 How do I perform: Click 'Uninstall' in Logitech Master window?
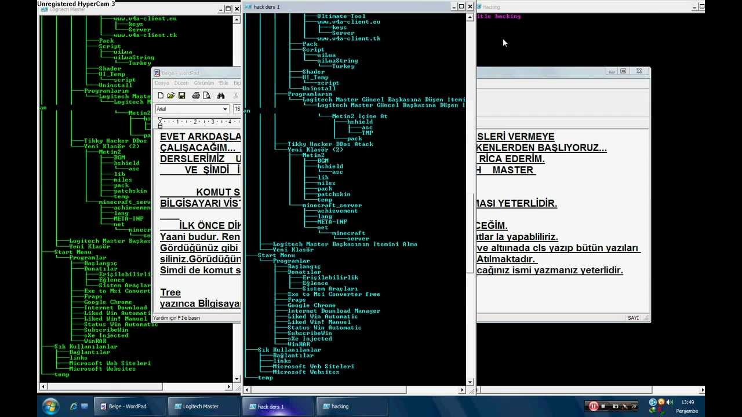coord(115,85)
